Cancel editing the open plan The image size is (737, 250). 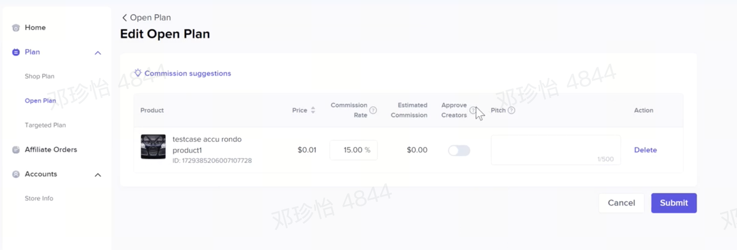[x=621, y=203]
